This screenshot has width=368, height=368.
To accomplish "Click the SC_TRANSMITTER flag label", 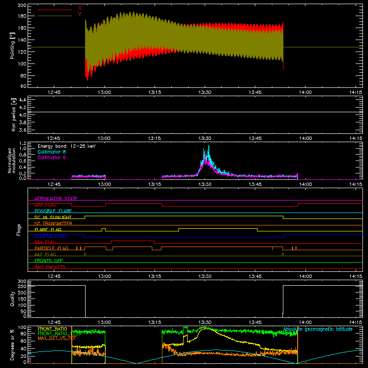I will point(53,224).
